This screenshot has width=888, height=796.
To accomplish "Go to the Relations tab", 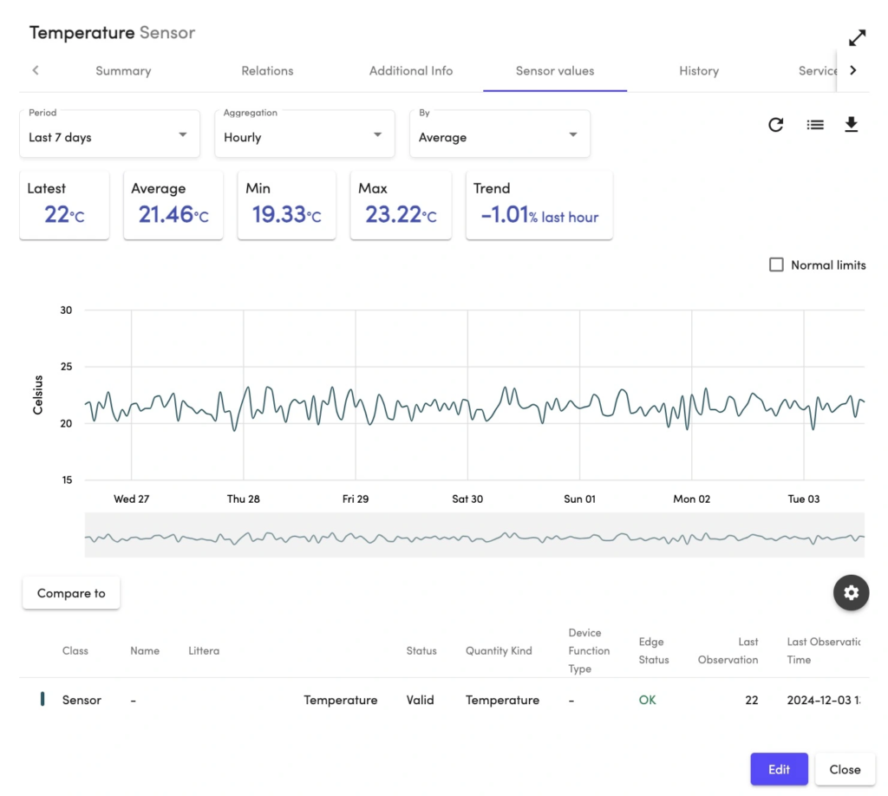I will click(267, 71).
